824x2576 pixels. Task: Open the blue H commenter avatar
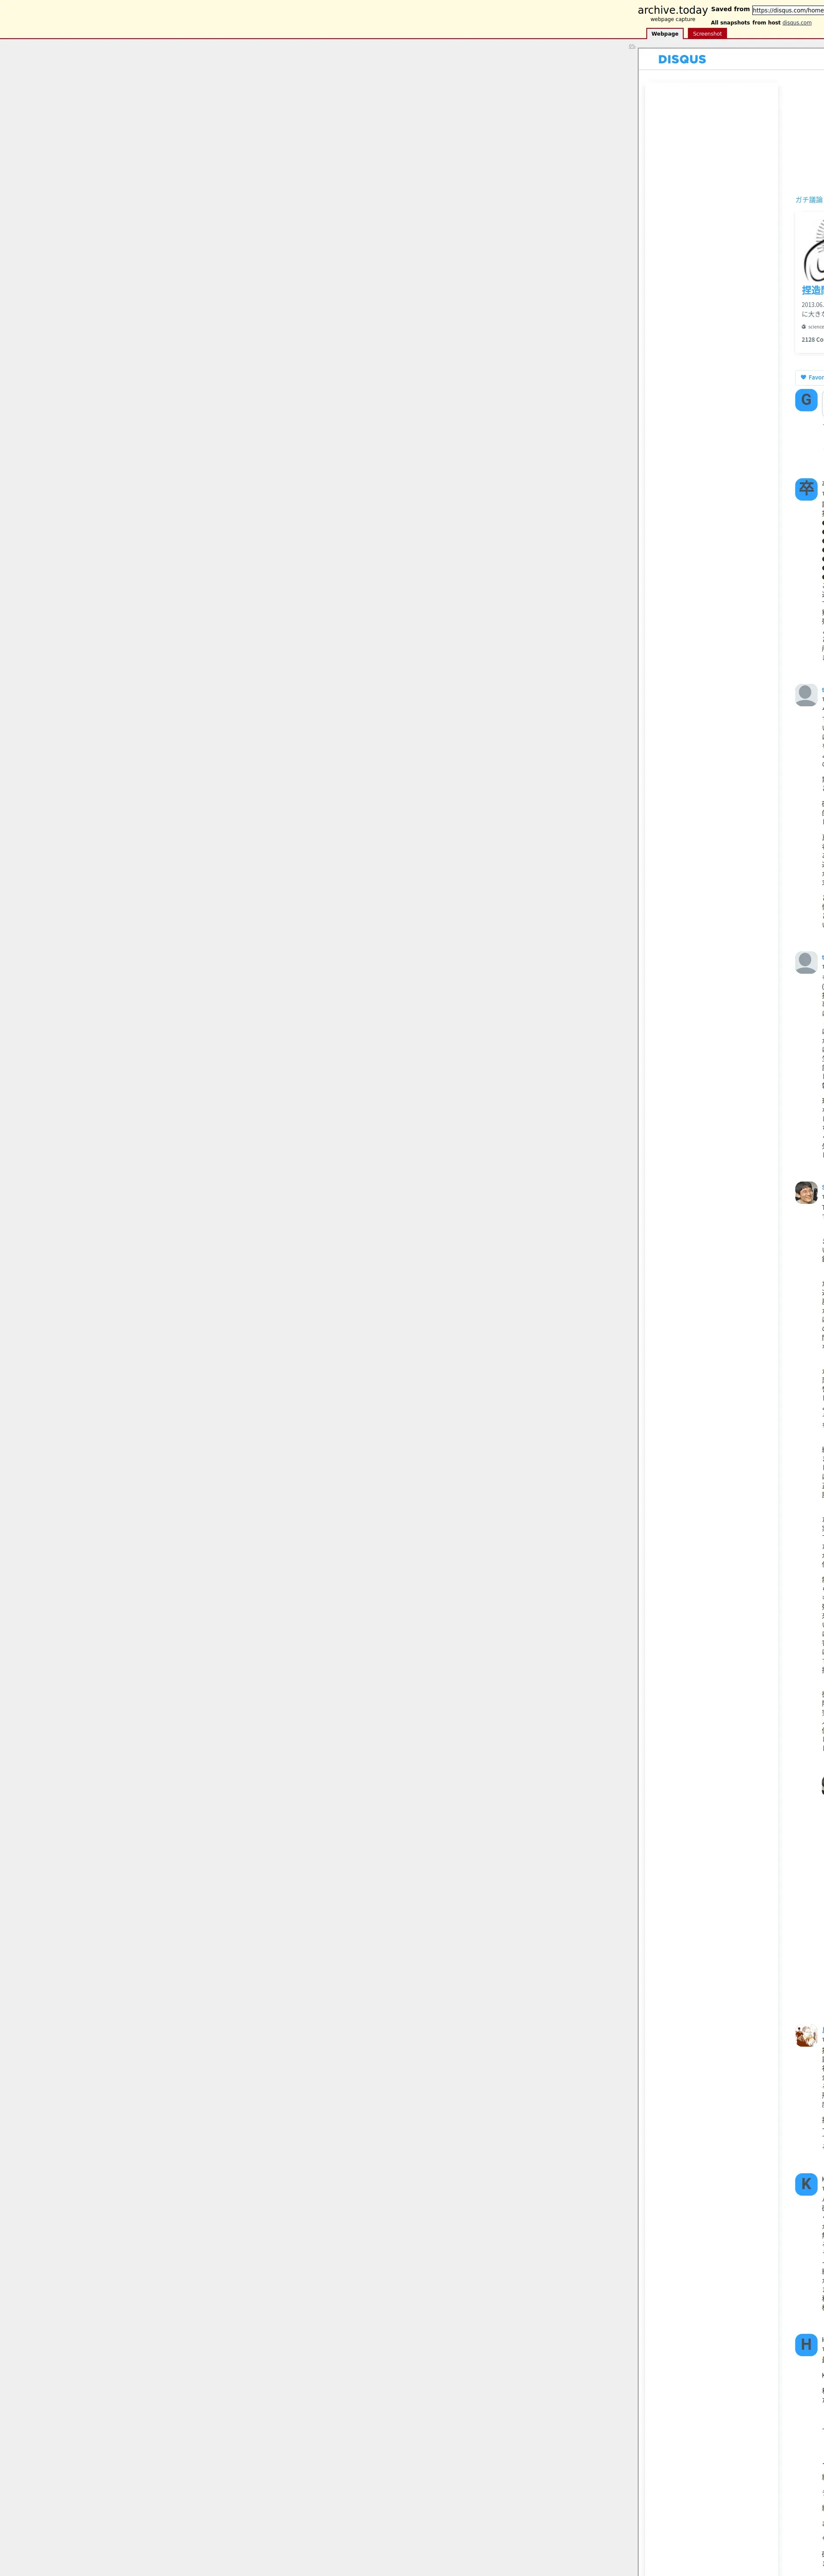coord(806,2344)
